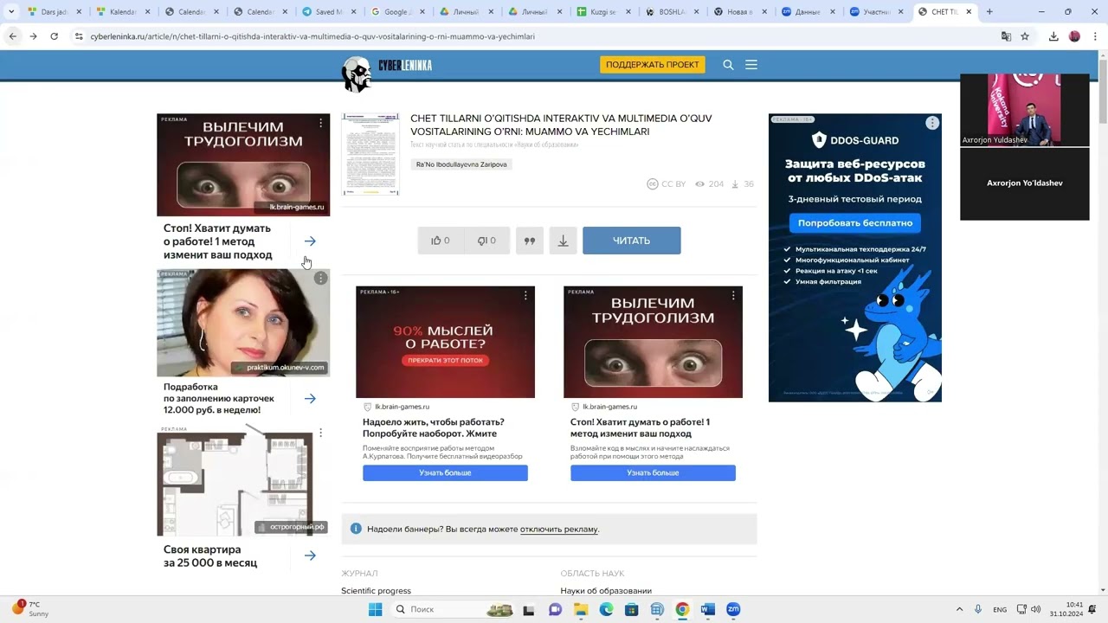The height and width of the screenshot is (623, 1108).
Task: Open Chrome from the taskbar
Action: (x=682, y=609)
